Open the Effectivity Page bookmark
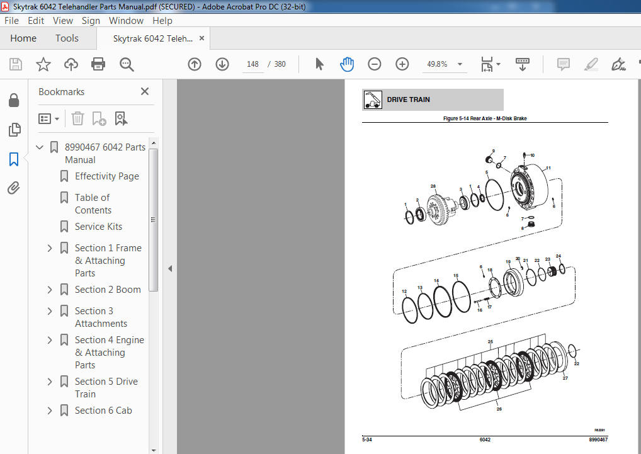The height and width of the screenshot is (454, 641). [x=106, y=176]
